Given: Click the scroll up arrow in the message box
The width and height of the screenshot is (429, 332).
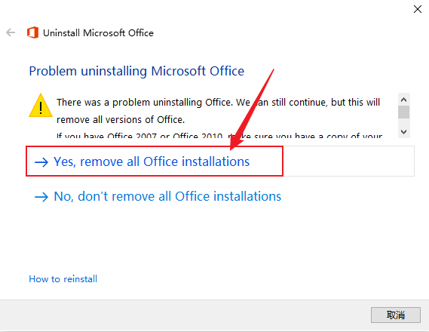Looking at the screenshot, I should pyautogui.click(x=403, y=100).
